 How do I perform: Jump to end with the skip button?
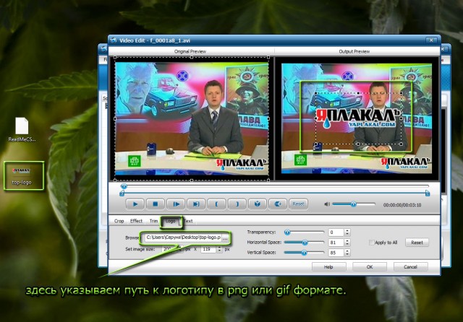point(196,204)
